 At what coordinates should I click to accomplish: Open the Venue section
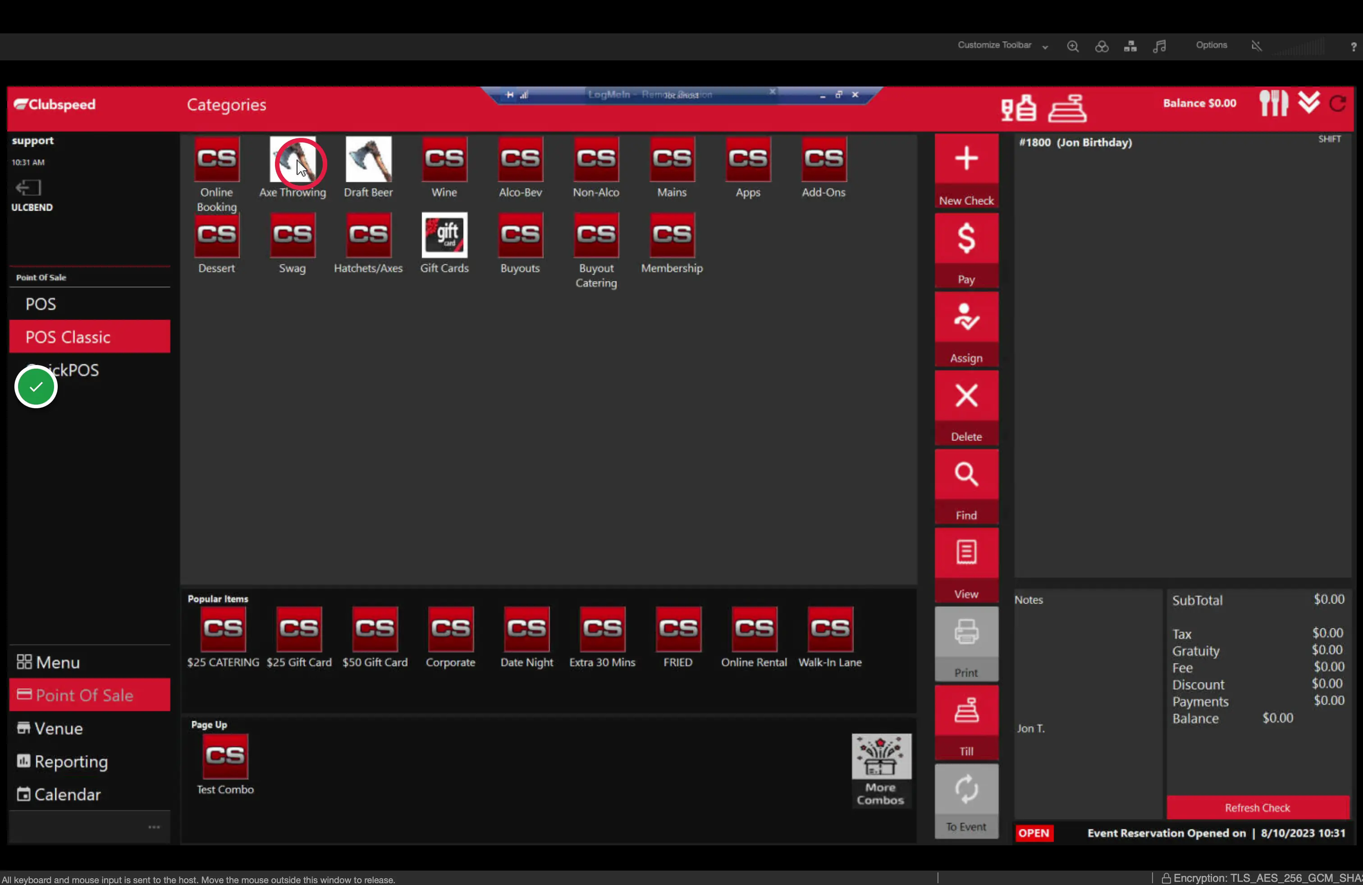[89, 728]
